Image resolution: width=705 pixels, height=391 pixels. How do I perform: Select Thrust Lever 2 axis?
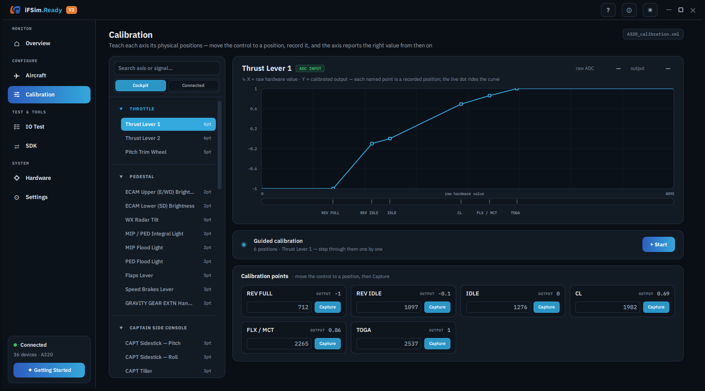[168, 138]
